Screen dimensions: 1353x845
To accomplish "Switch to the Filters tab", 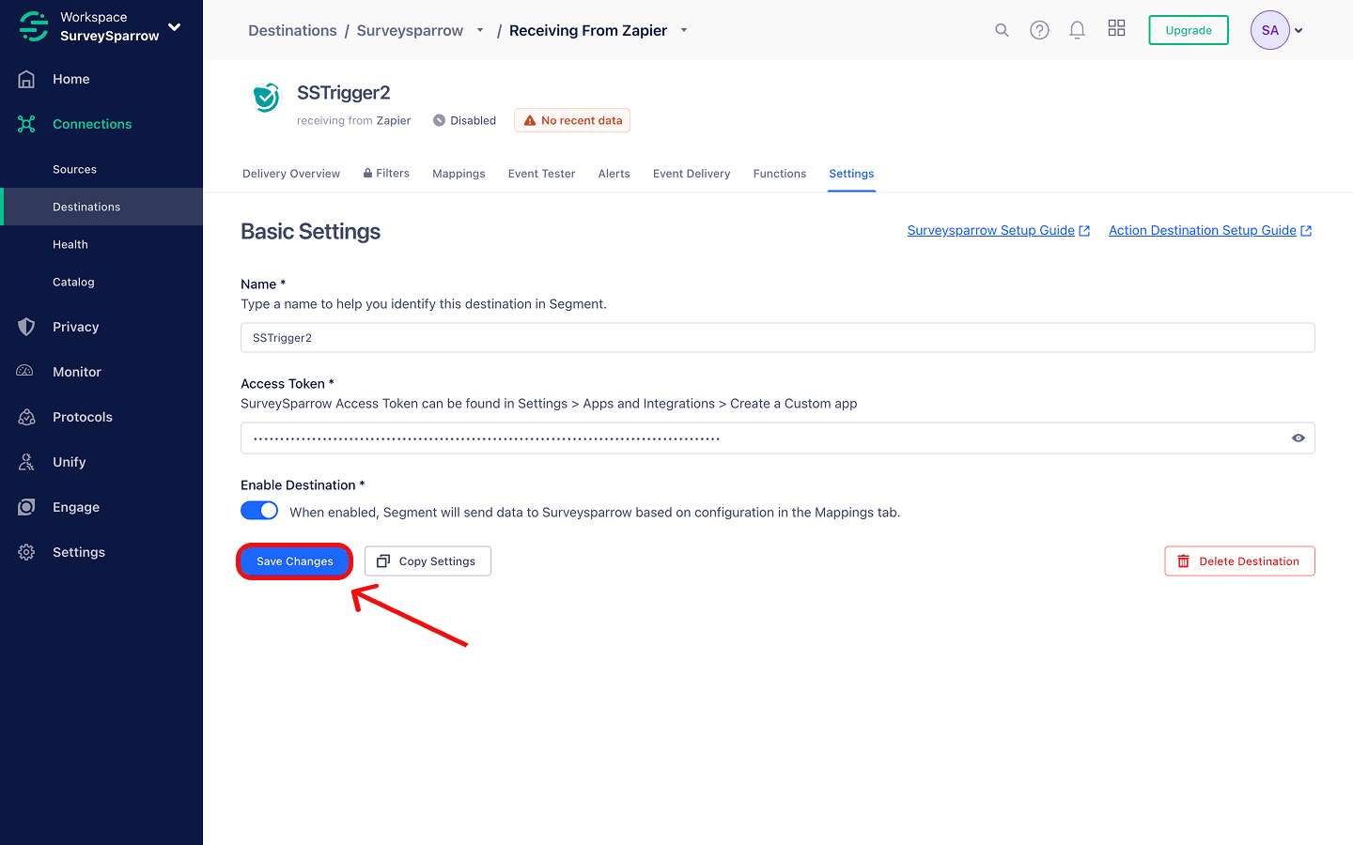I will [x=386, y=174].
